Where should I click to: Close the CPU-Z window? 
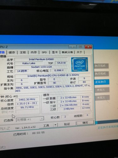88,47
